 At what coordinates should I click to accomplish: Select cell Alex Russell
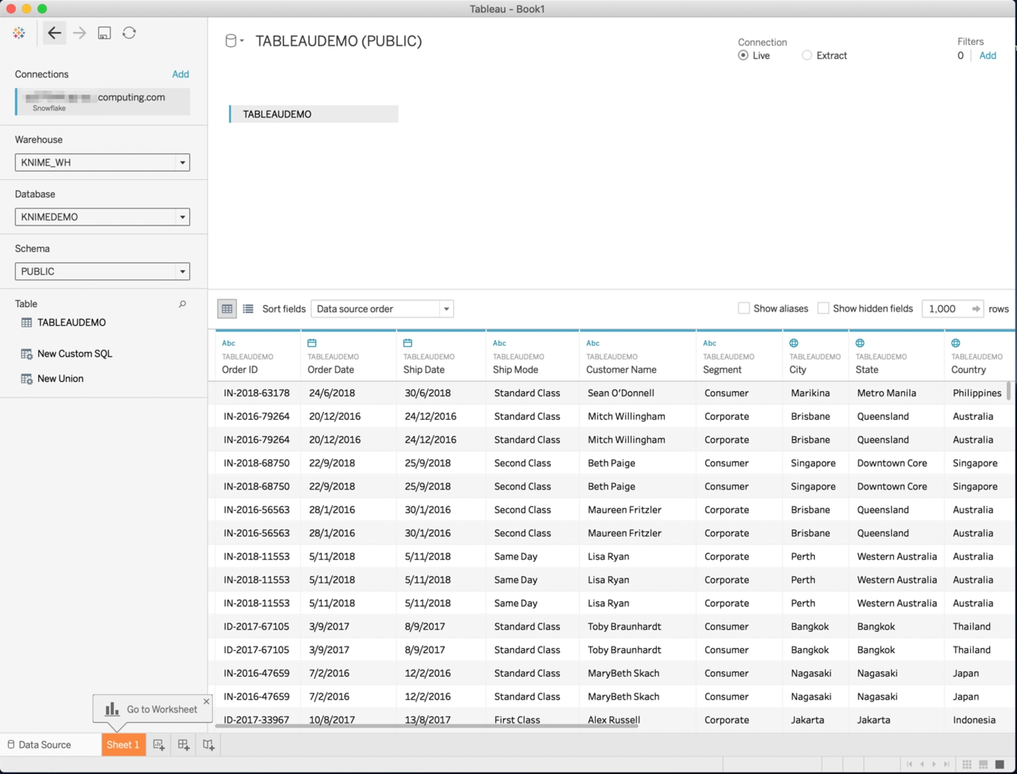(614, 720)
